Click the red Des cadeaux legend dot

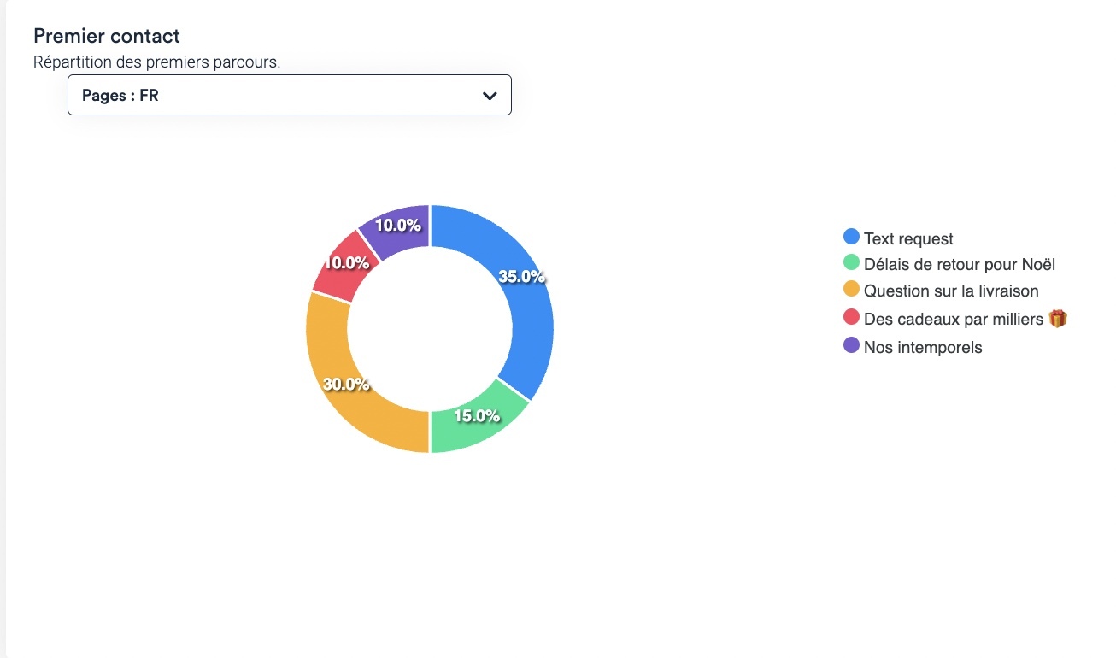point(851,317)
